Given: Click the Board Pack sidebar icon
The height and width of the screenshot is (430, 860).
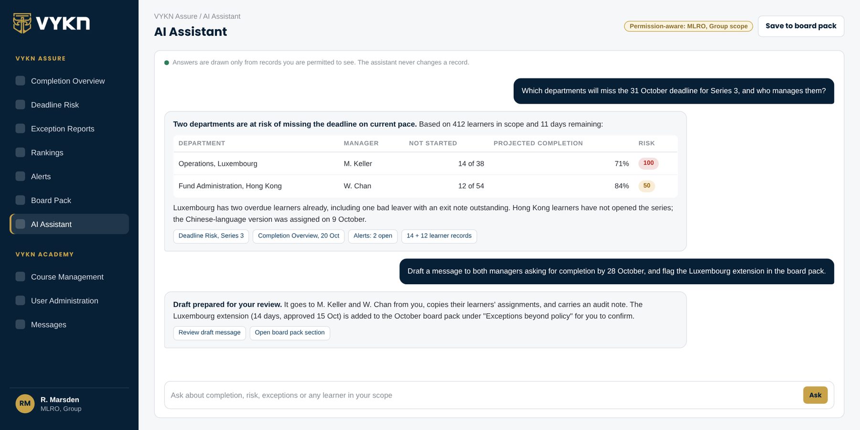Looking at the screenshot, I should pos(20,200).
